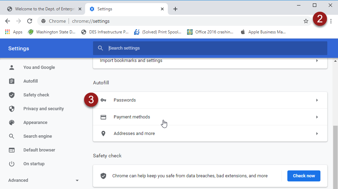This screenshot has height=189, width=338.
Task: Click the Default browser window icon
Action: (x=12, y=150)
